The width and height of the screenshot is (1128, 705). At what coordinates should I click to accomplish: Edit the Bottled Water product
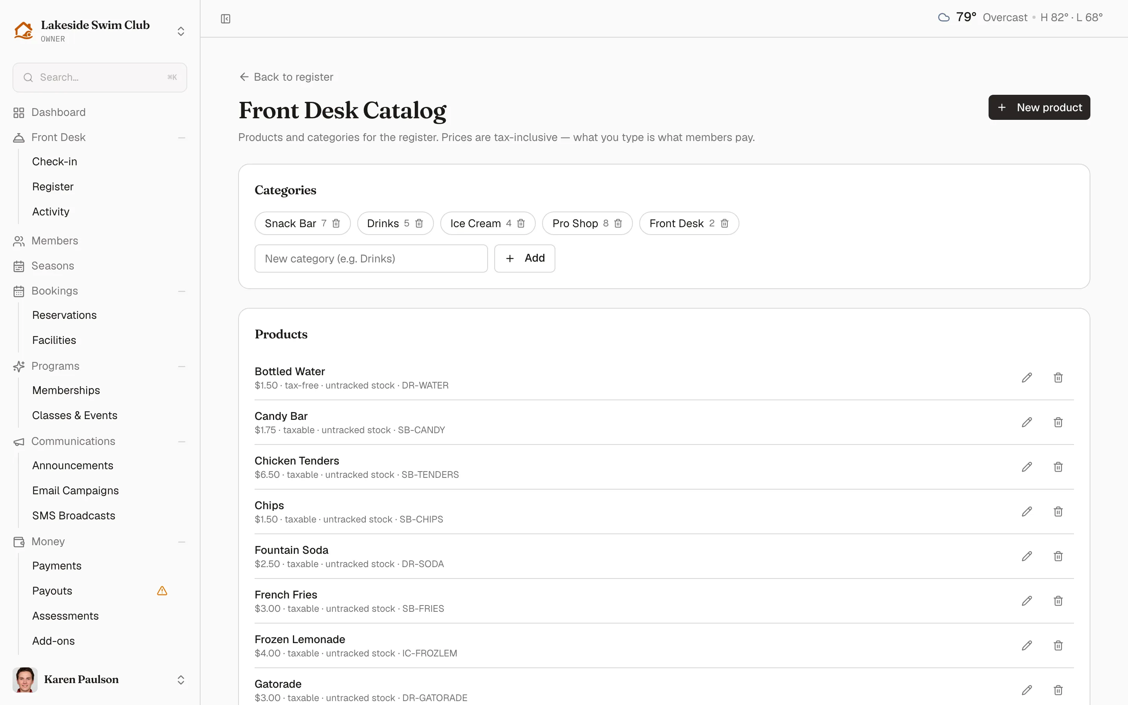(1027, 378)
